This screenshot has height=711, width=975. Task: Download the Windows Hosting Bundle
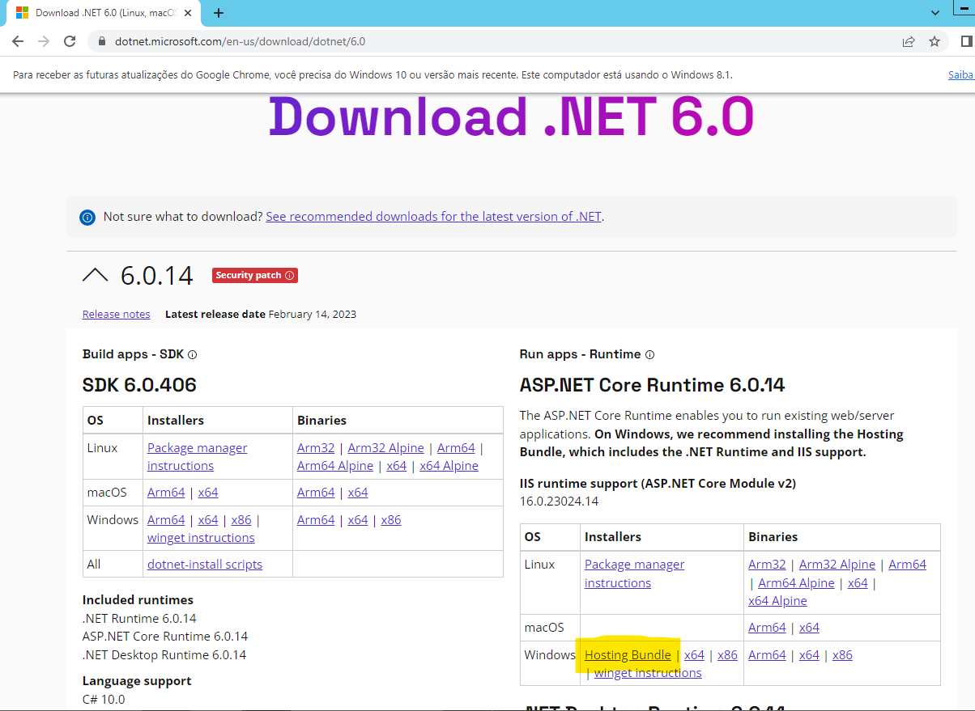click(628, 655)
